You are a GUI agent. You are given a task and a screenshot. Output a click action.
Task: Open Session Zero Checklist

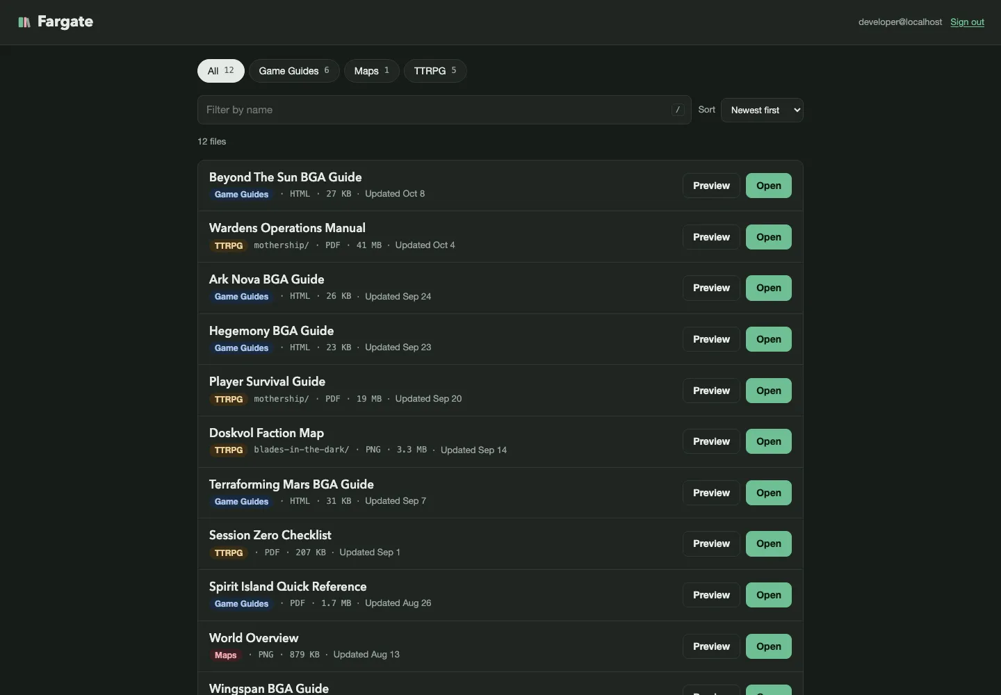[769, 543]
